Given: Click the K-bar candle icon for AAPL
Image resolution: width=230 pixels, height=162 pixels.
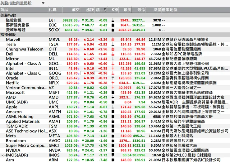Looking at the screenshot, I should pyautogui.click(x=113, y=107).
